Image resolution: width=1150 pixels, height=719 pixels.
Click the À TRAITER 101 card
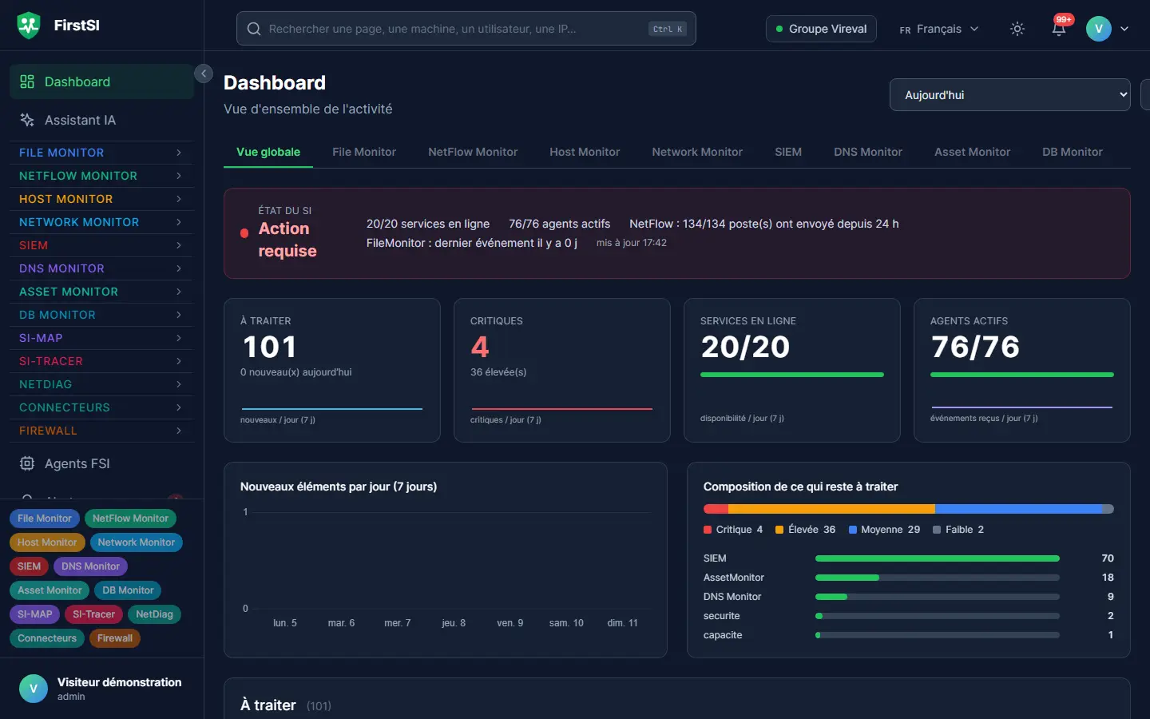(332, 370)
